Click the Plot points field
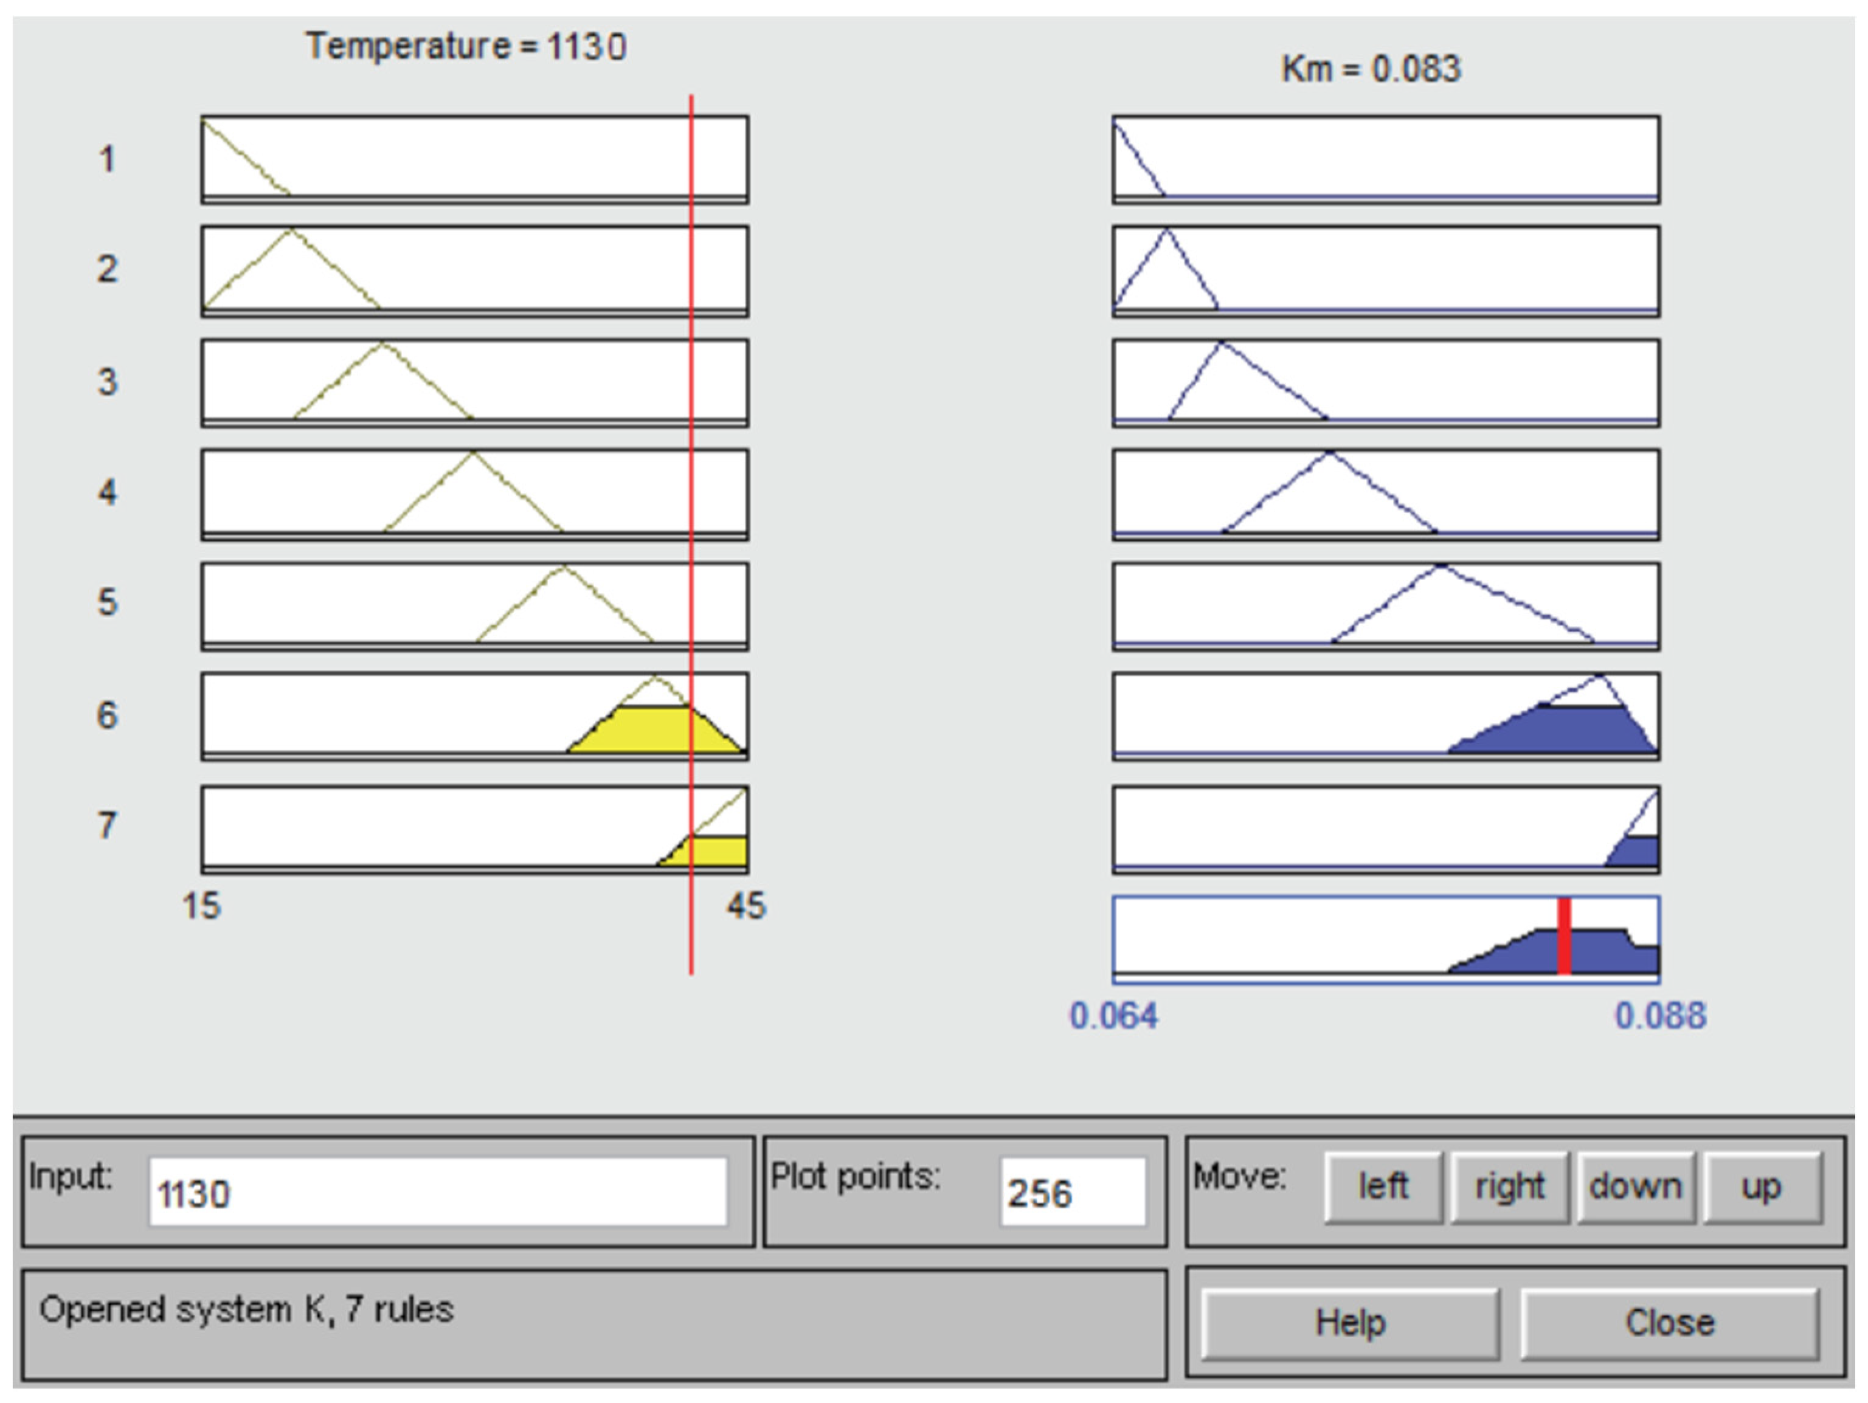 click(x=1073, y=1192)
